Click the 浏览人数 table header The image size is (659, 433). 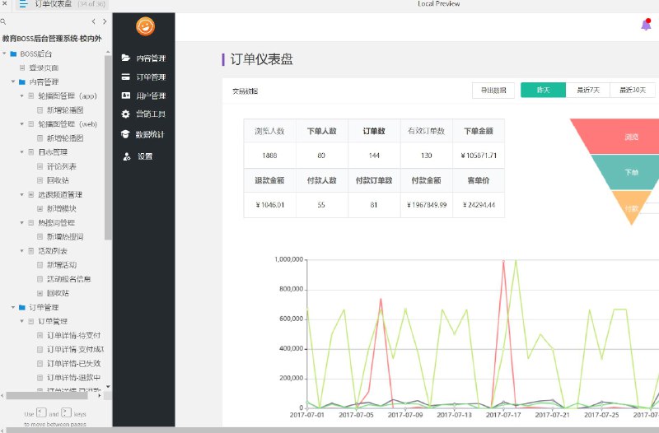[x=270, y=131]
